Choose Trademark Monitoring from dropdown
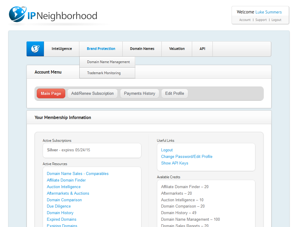Screen dimensions: 293x227 [x=104, y=73]
